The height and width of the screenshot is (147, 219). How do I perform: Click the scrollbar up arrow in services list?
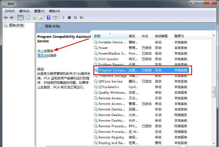tap(215, 36)
